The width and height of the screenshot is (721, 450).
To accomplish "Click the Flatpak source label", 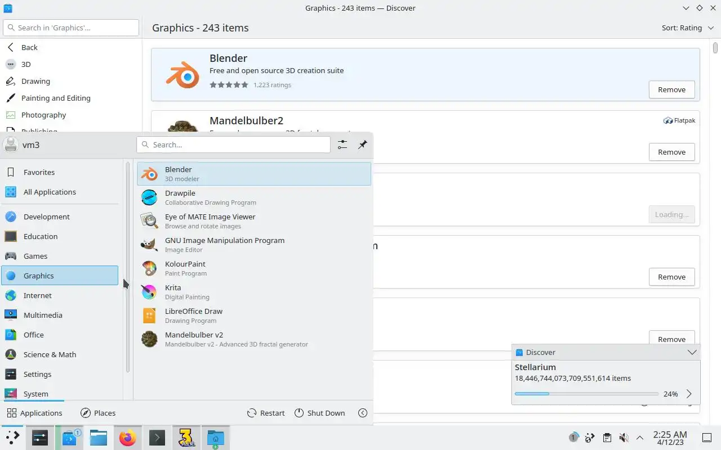I will 679,120.
